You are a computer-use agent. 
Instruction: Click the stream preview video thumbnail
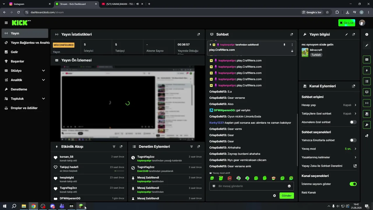[127, 103]
